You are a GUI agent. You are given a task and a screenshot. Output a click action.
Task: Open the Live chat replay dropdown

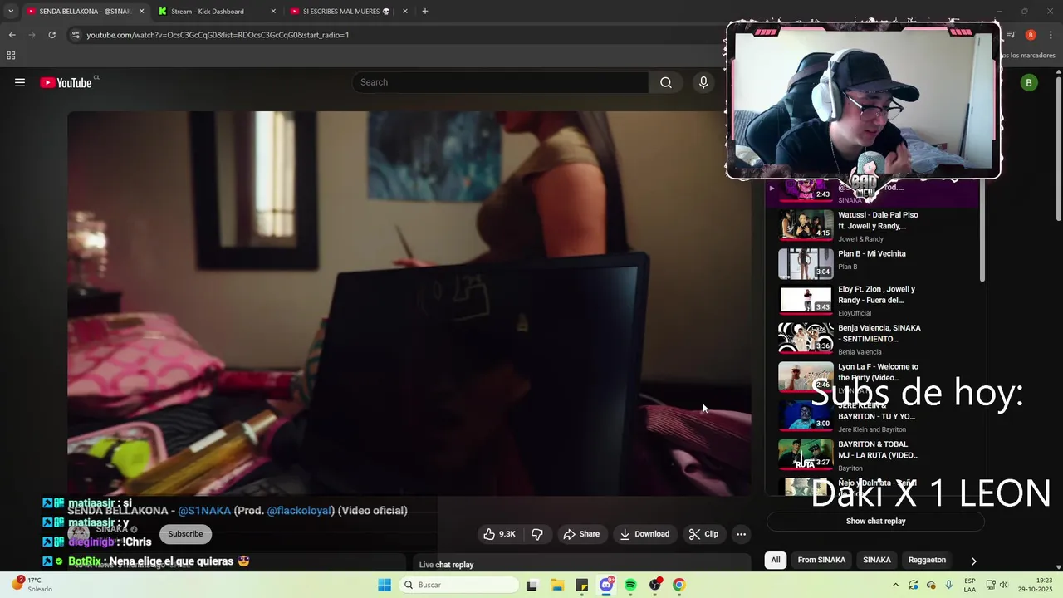pos(446,565)
